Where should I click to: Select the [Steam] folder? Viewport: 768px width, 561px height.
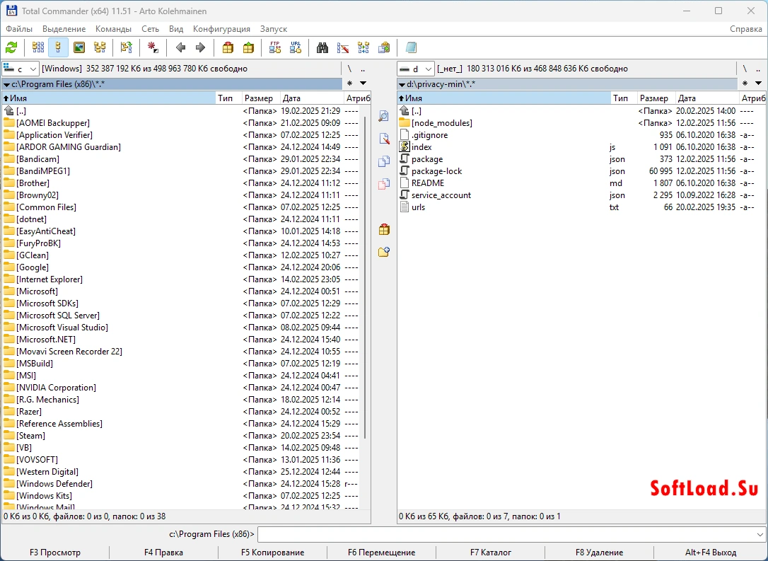tap(180, 436)
